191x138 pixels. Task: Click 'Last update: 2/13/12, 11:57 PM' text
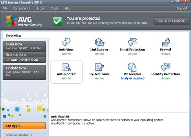[23, 74]
